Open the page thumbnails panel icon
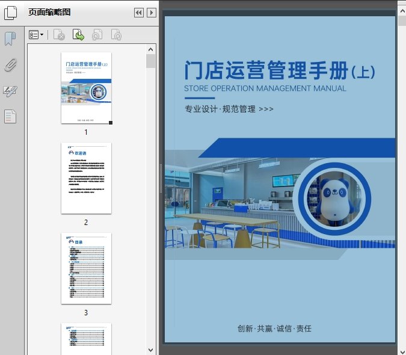Screen dimensions: 406x355 click(x=11, y=13)
